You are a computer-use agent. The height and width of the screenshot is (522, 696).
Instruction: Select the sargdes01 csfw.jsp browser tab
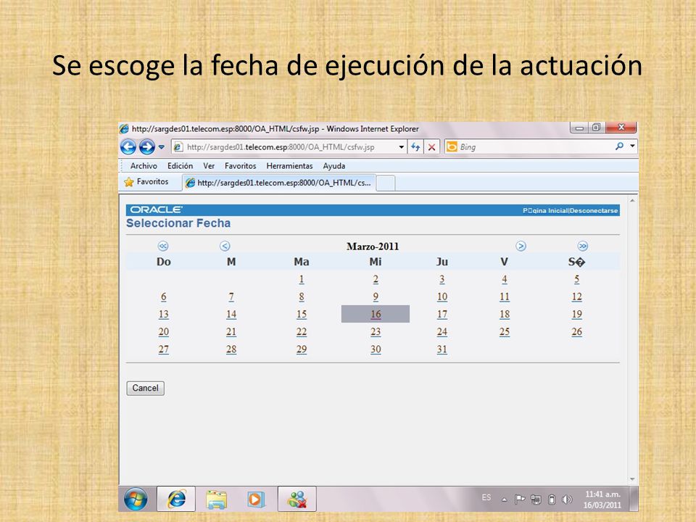(x=278, y=183)
